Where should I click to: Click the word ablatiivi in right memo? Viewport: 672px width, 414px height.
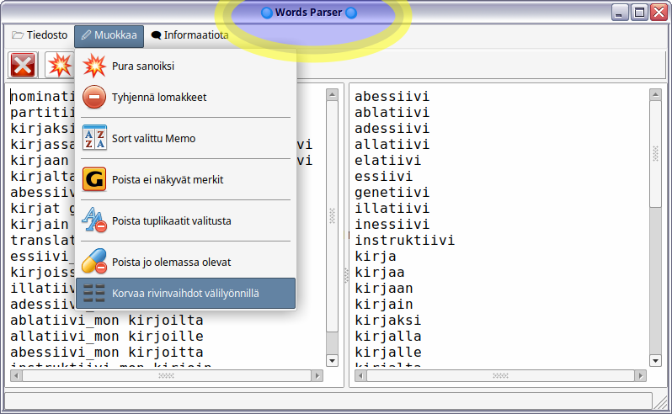click(x=392, y=112)
